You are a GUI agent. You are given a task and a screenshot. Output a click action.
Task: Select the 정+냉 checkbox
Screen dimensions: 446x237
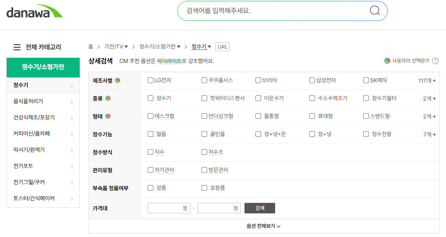[x=312, y=134]
